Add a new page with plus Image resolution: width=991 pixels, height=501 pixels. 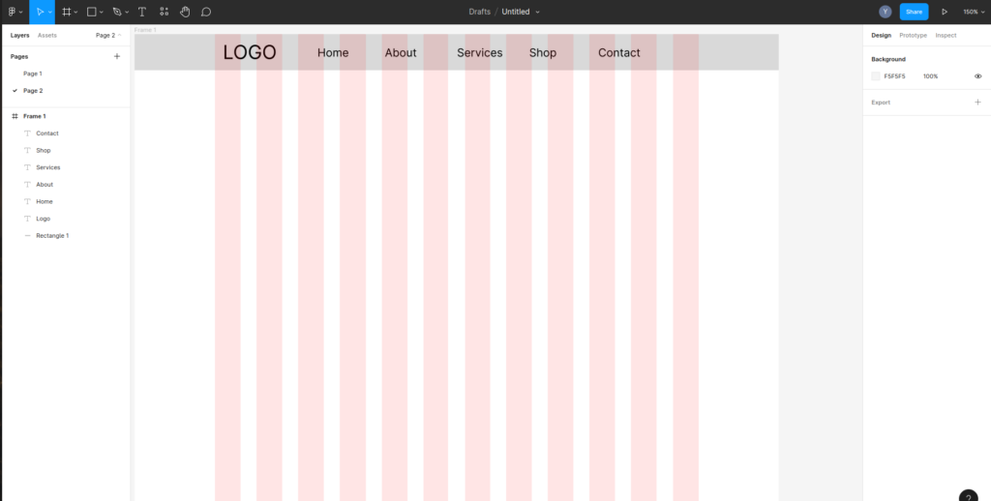coord(117,56)
